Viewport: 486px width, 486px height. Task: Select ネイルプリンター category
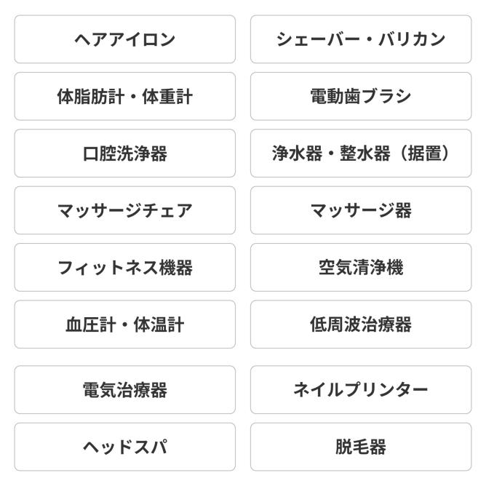point(360,390)
